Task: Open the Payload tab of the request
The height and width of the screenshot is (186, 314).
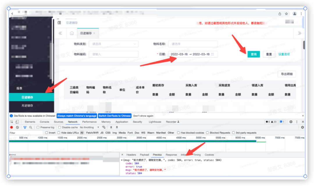Action: (144, 155)
